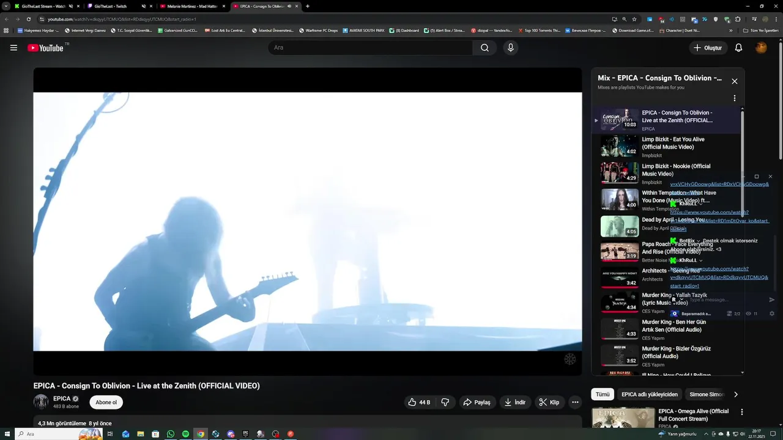Click the Oluştur create button

(708, 48)
